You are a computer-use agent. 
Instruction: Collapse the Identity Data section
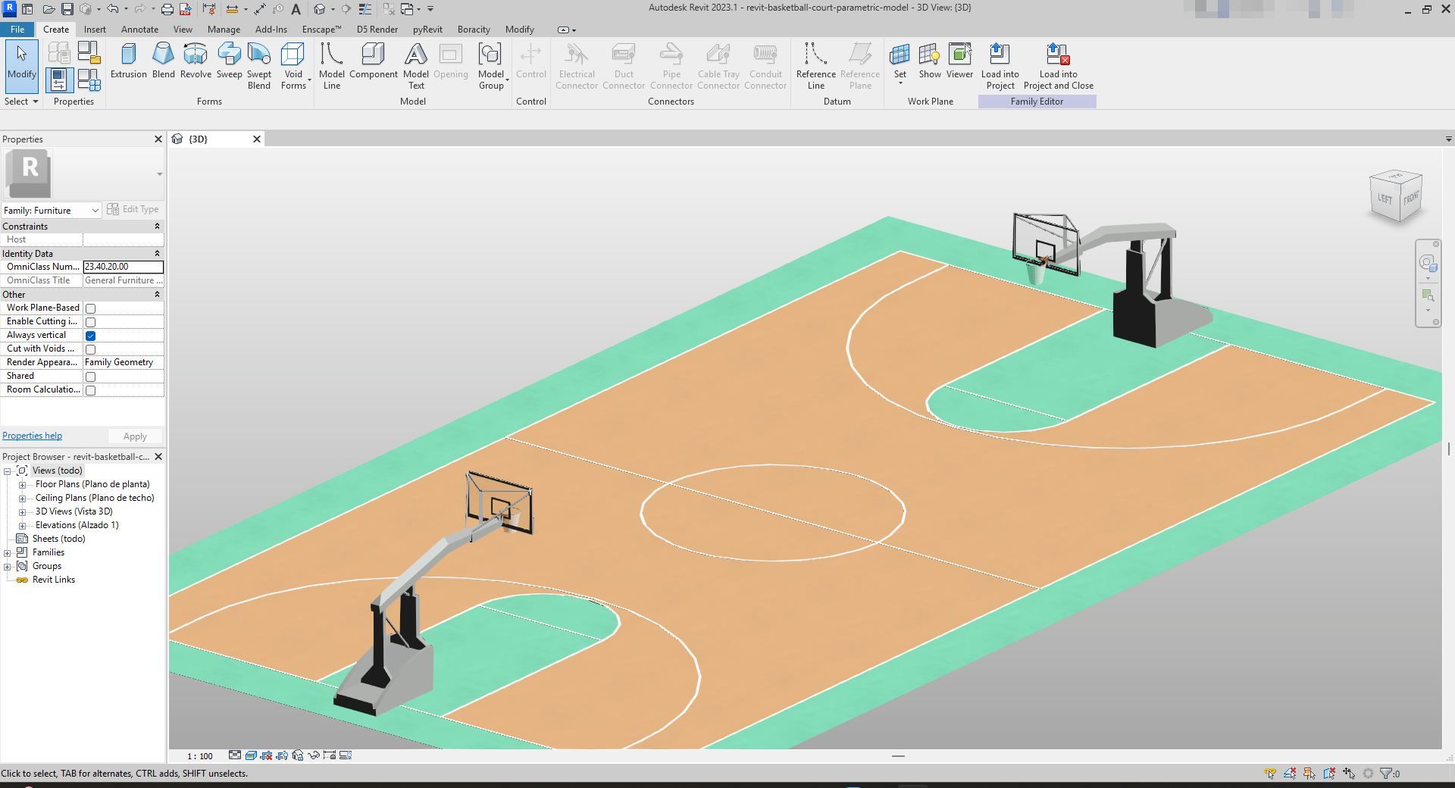click(x=157, y=253)
